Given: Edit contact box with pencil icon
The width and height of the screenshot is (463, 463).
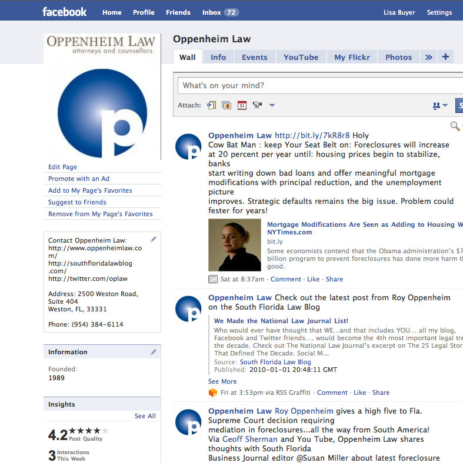Looking at the screenshot, I should [x=153, y=239].
